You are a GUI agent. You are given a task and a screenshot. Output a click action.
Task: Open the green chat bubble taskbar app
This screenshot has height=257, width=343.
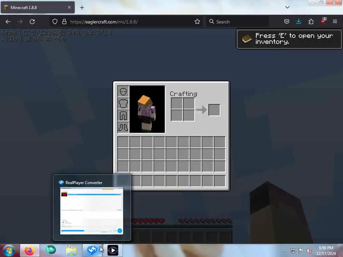pyautogui.click(x=51, y=250)
